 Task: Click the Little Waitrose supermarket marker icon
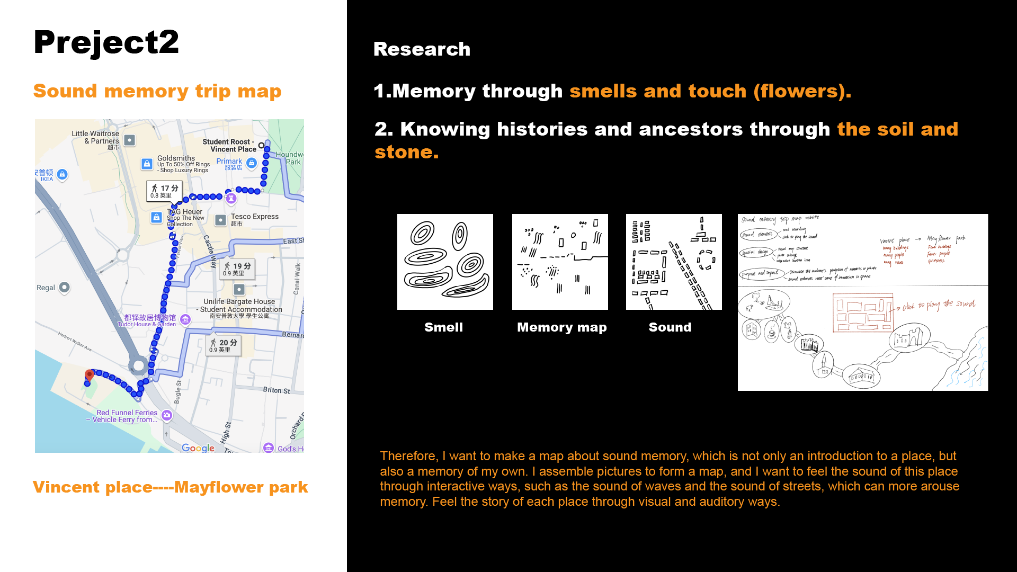point(129,140)
